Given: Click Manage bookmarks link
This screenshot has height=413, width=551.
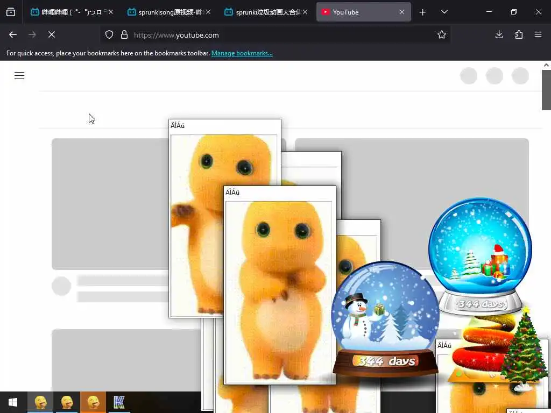Looking at the screenshot, I should point(242,53).
